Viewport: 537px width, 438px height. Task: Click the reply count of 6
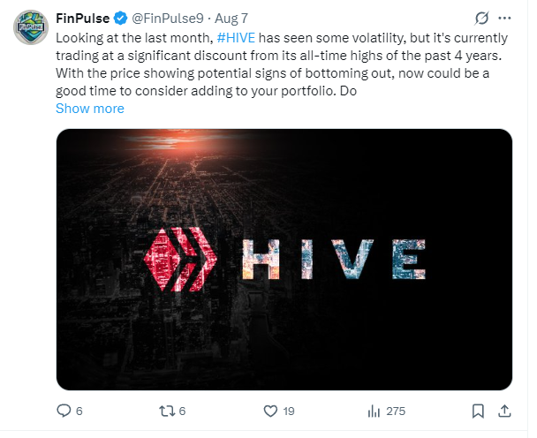[x=79, y=411]
